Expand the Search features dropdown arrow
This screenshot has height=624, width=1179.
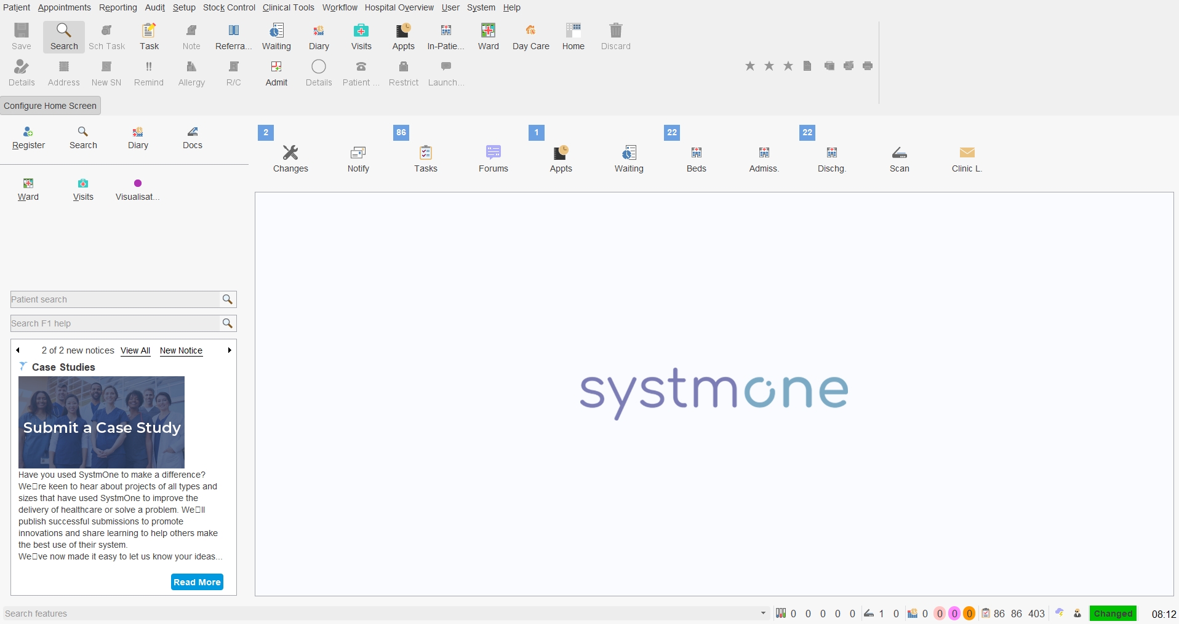[x=764, y=613]
